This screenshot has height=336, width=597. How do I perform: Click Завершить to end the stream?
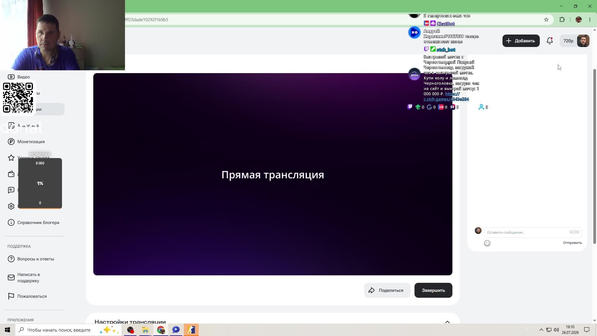tap(433, 290)
